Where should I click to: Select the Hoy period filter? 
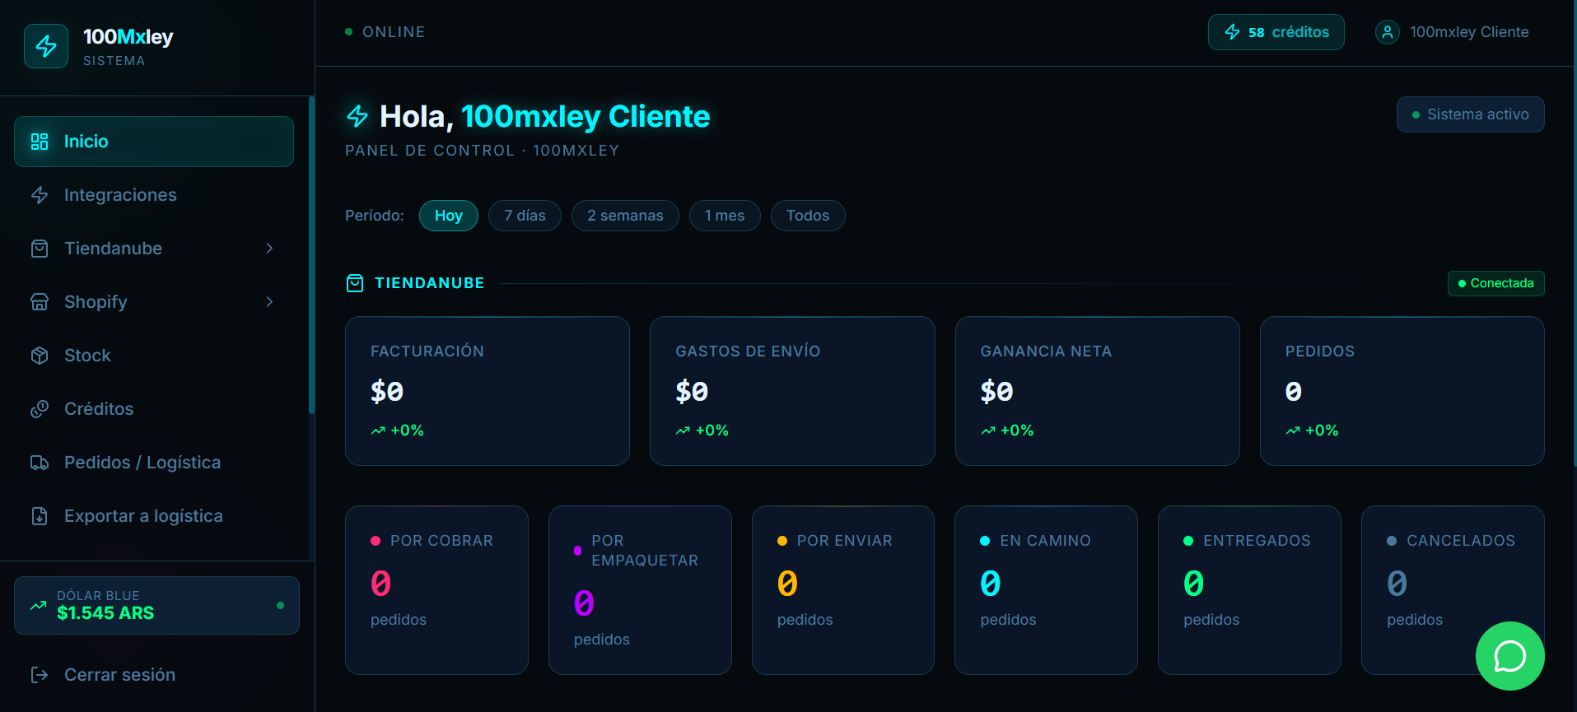[x=449, y=216]
